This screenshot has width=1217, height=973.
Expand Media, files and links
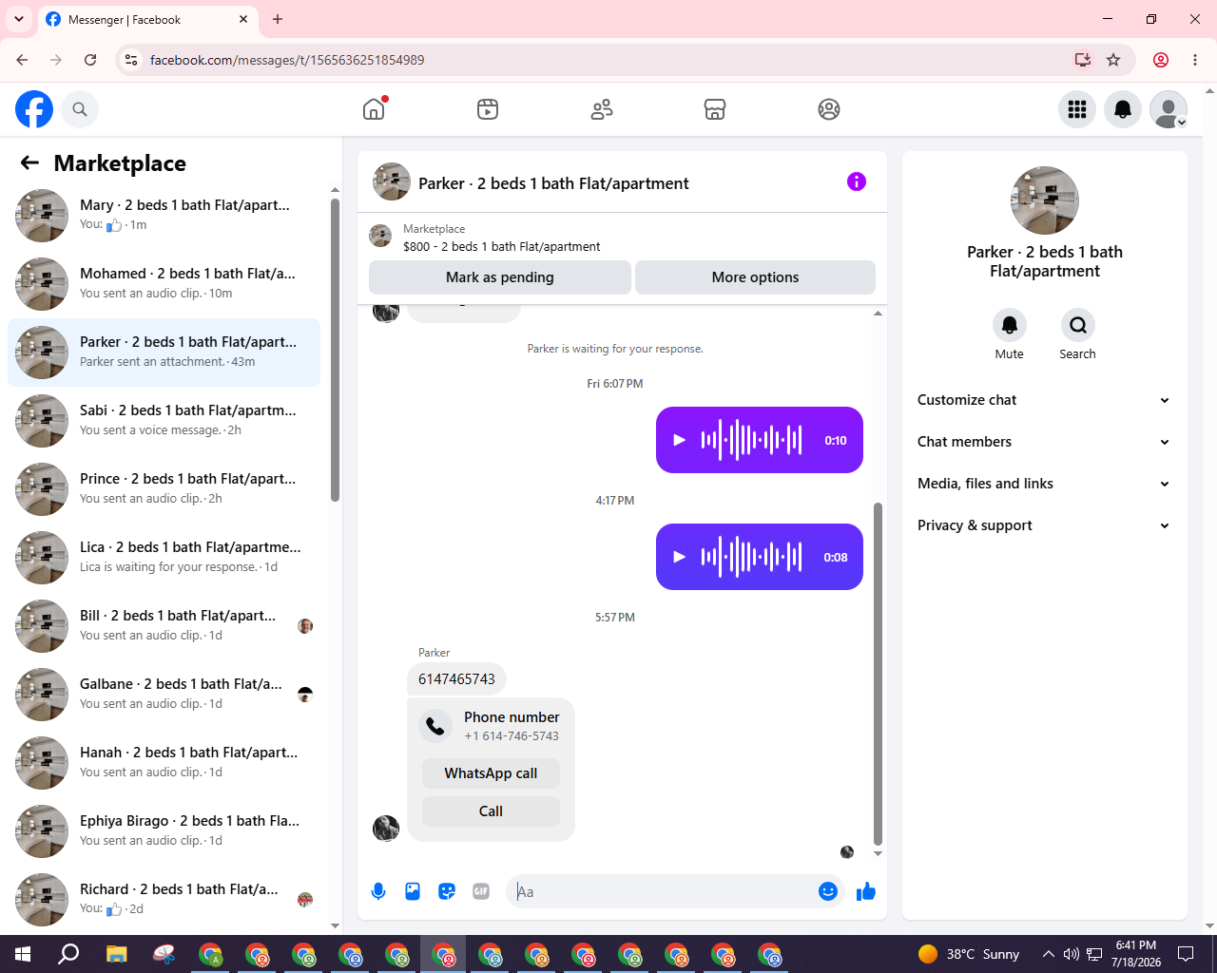pyautogui.click(x=1045, y=484)
